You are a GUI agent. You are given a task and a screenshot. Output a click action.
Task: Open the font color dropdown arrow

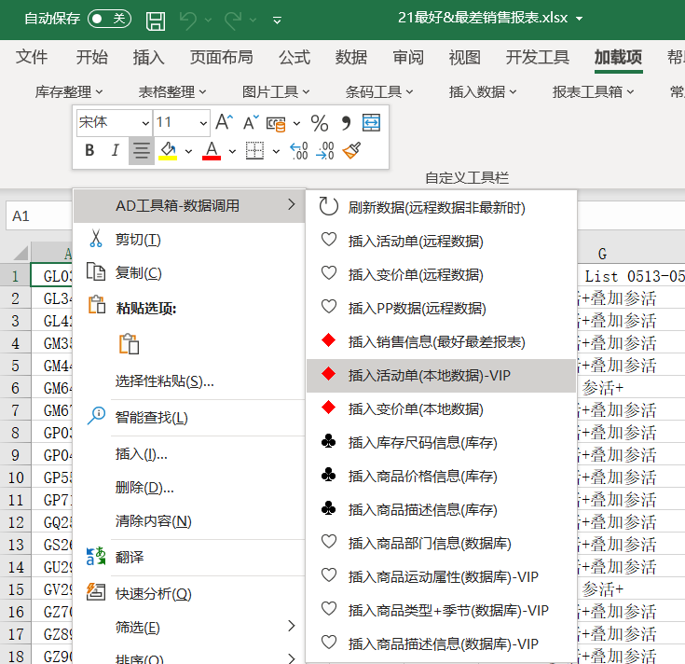pyautogui.click(x=232, y=151)
